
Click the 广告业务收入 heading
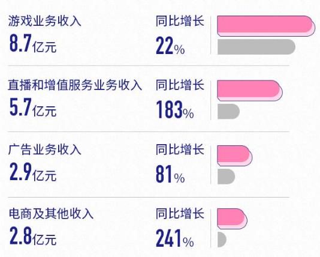(x=45, y=150)
